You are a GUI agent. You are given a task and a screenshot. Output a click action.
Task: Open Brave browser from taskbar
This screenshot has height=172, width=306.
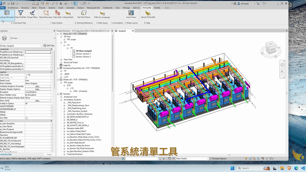(289, 168)
